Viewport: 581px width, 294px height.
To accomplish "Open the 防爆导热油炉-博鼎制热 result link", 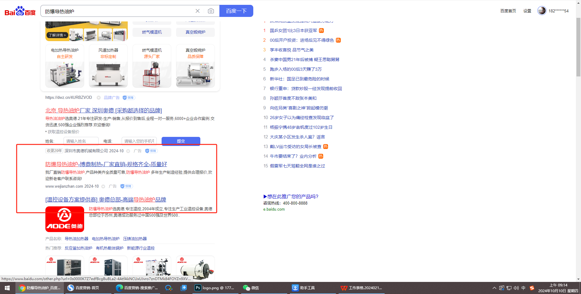I will point(106,164).
